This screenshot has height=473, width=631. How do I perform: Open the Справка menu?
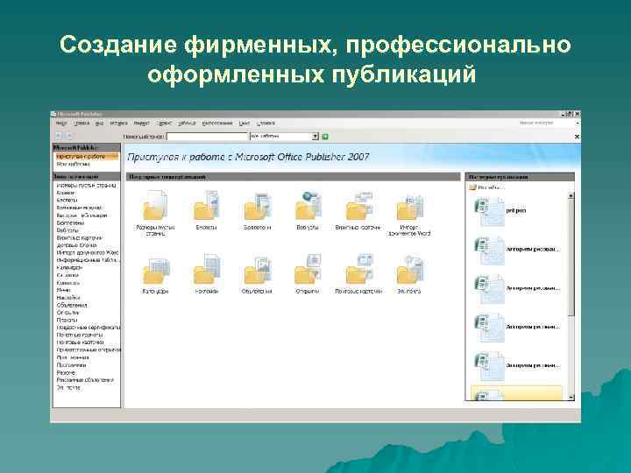tap(266, 124)
